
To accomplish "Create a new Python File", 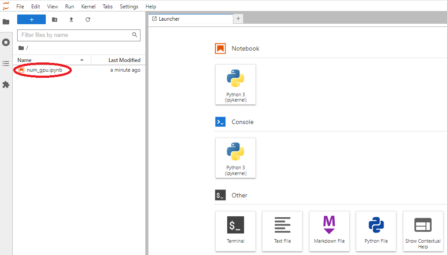I will (x=376, y=231).
